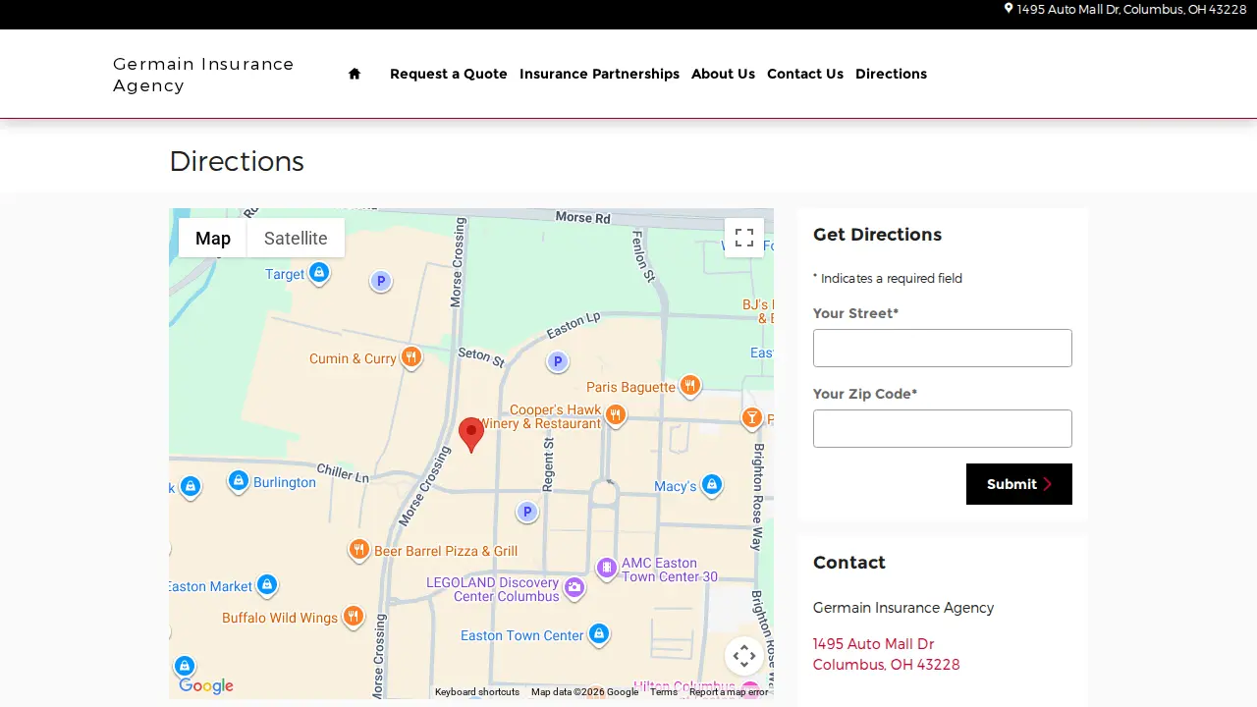Click Report a map error link
The height and width of the screenshot is (707, 1257).
click(729, 692)
